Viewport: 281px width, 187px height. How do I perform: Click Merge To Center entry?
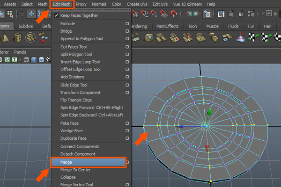75,169
